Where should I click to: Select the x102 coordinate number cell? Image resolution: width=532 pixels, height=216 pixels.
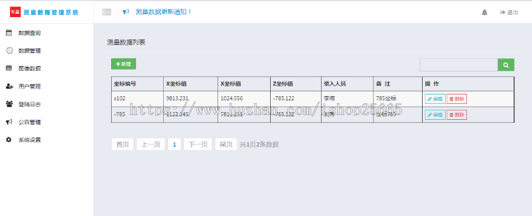tap(137, 99)
